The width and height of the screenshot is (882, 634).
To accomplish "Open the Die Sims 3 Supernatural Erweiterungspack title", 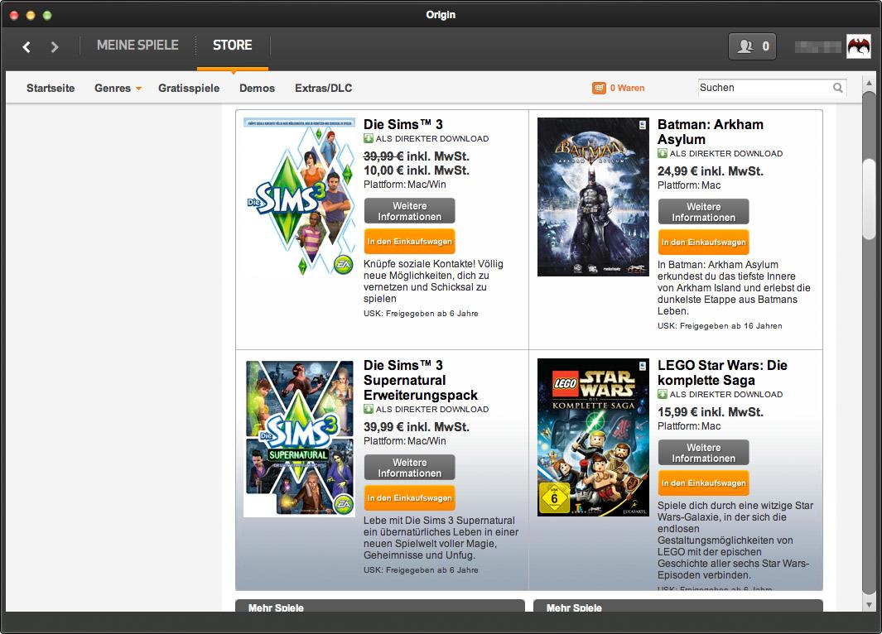I will pos(421,380).
